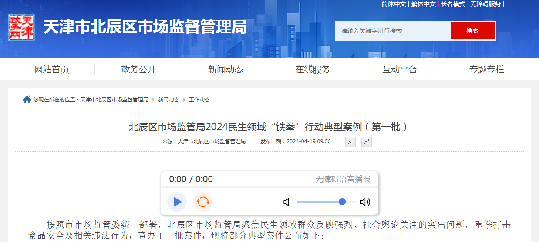Viewport: 539px width, 242px height.
Task: Click the 0:00 / 0:00 audio time display
Action: click(x=191, y=179)
